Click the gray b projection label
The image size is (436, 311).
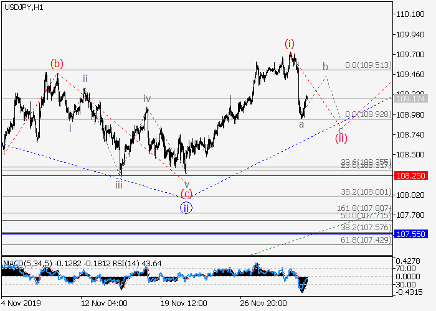pyautogui.click(x=325, y=66)
